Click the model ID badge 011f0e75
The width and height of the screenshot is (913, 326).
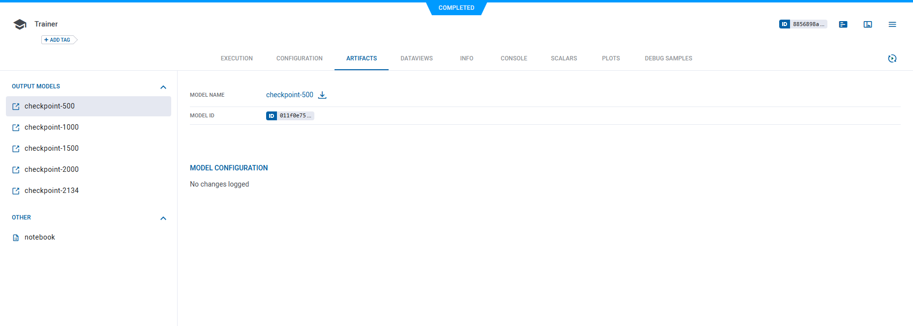290,116
